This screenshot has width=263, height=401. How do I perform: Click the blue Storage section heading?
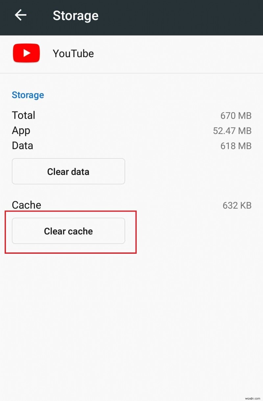28,95
